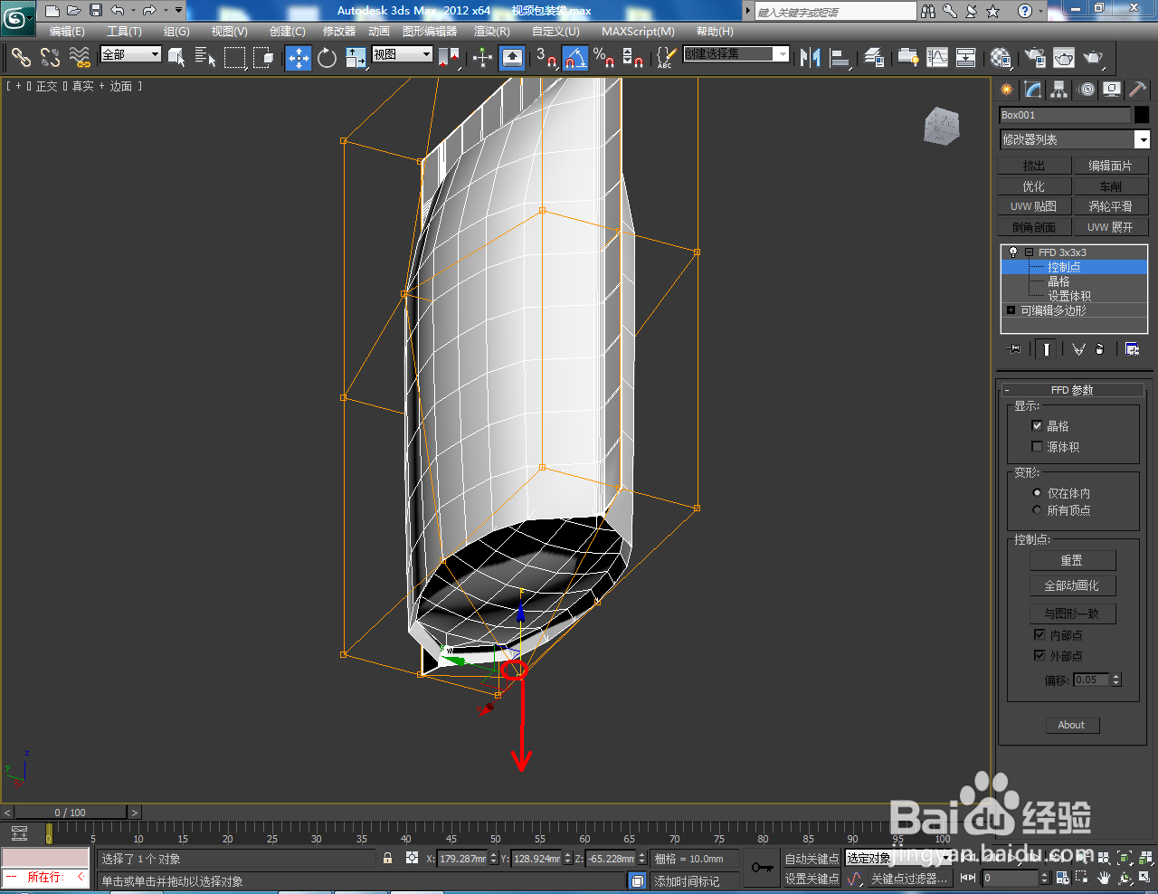Screen dimensions: 1158x894
Task: Open the Select by Name list icon
Action: [205, 58]
